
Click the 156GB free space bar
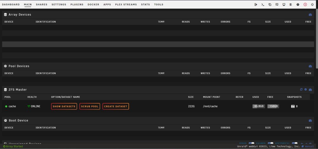coord(273,106)
